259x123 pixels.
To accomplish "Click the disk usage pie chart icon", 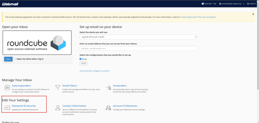I will [203, 4].
